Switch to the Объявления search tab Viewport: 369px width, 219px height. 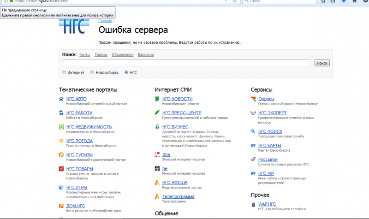click(122, 54)
